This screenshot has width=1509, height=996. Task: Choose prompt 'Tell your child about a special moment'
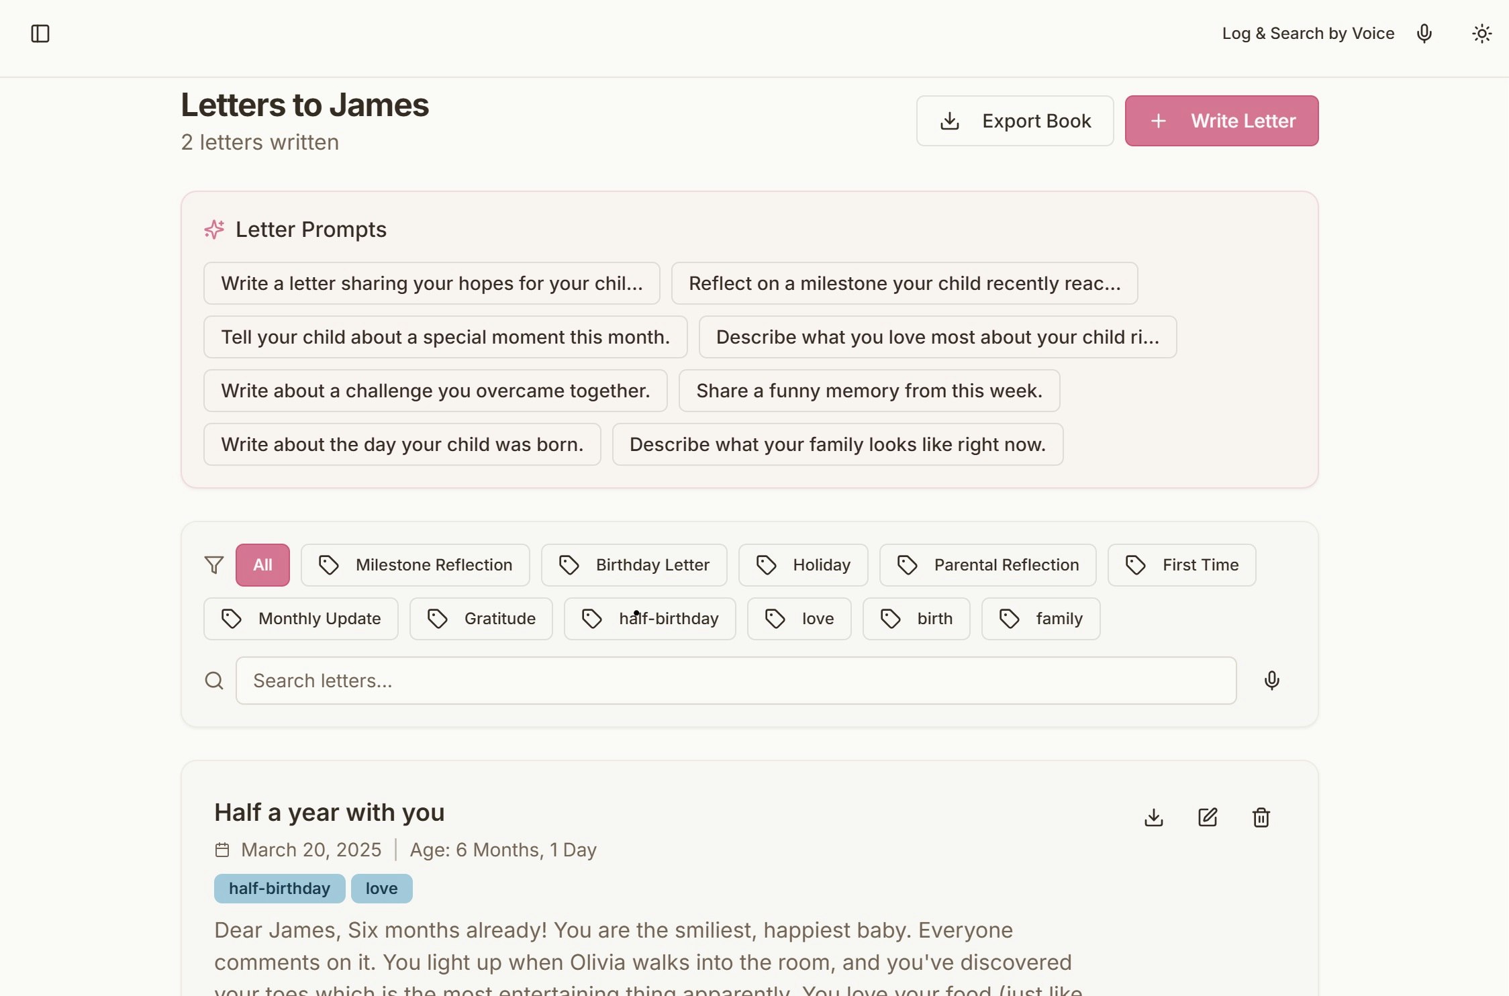[x=446, y=337]
